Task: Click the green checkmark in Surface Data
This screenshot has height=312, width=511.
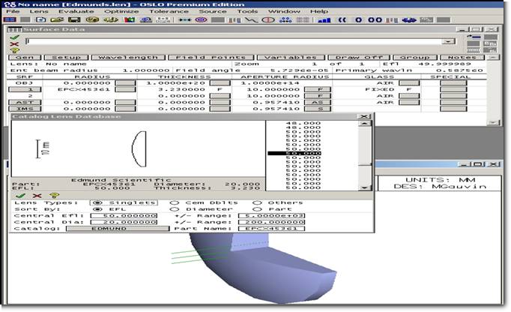Action: tap(15, 37)
